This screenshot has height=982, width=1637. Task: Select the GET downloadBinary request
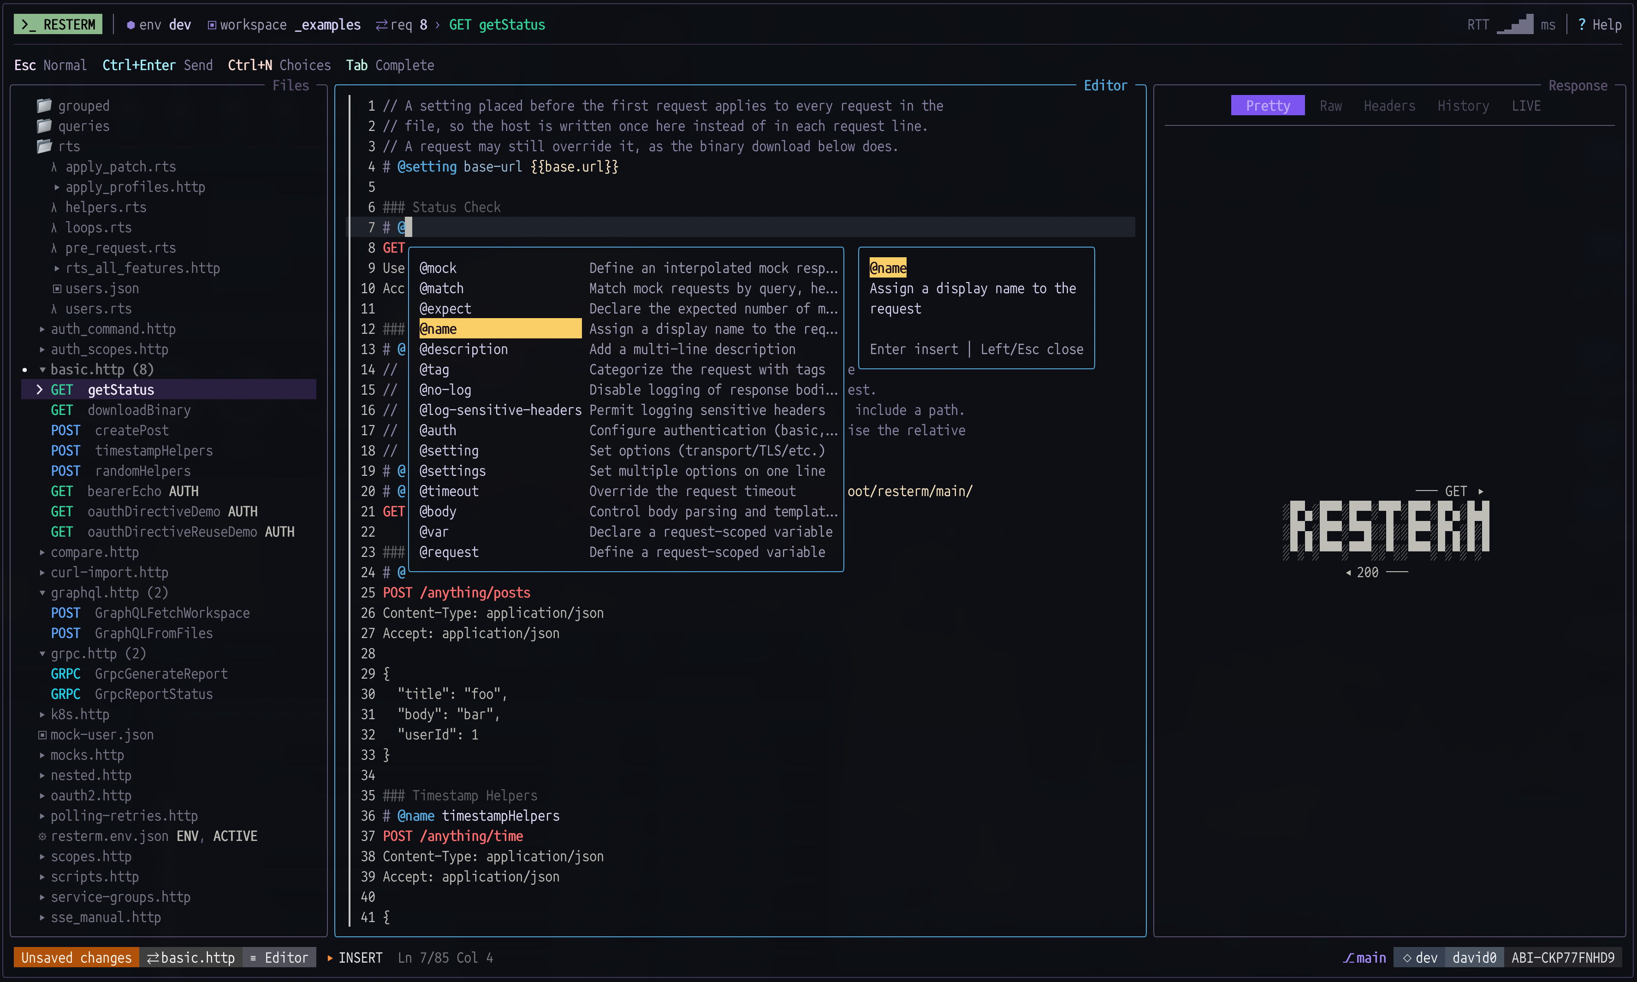120,410
